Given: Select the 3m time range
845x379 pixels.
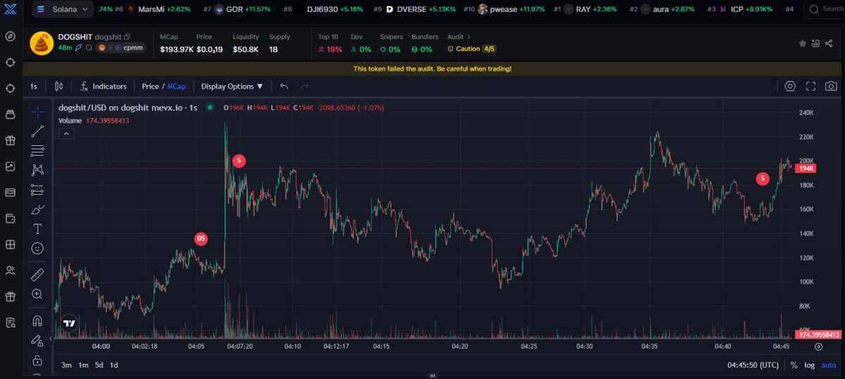Looking at the screenshot, I should (x=66, y=365).
